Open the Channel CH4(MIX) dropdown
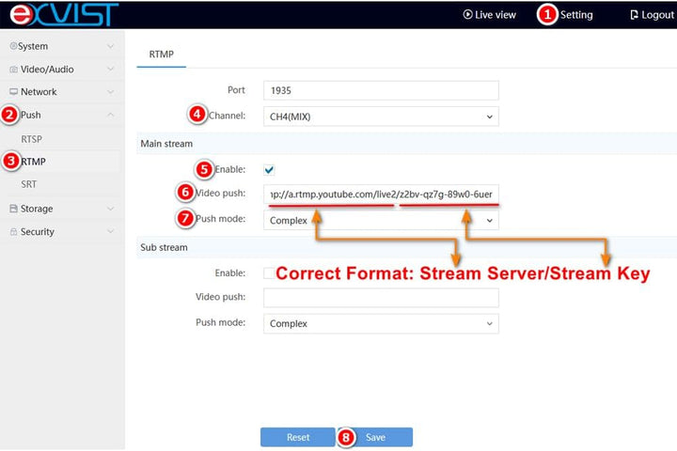677x451 pixels. click(x=381, y=117)
